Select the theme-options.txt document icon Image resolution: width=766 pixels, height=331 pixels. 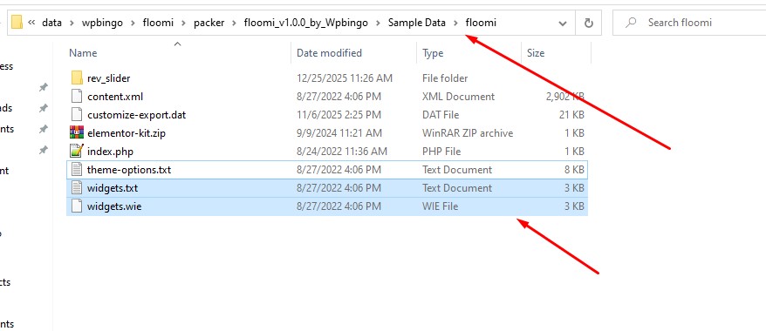coord(77,170)
